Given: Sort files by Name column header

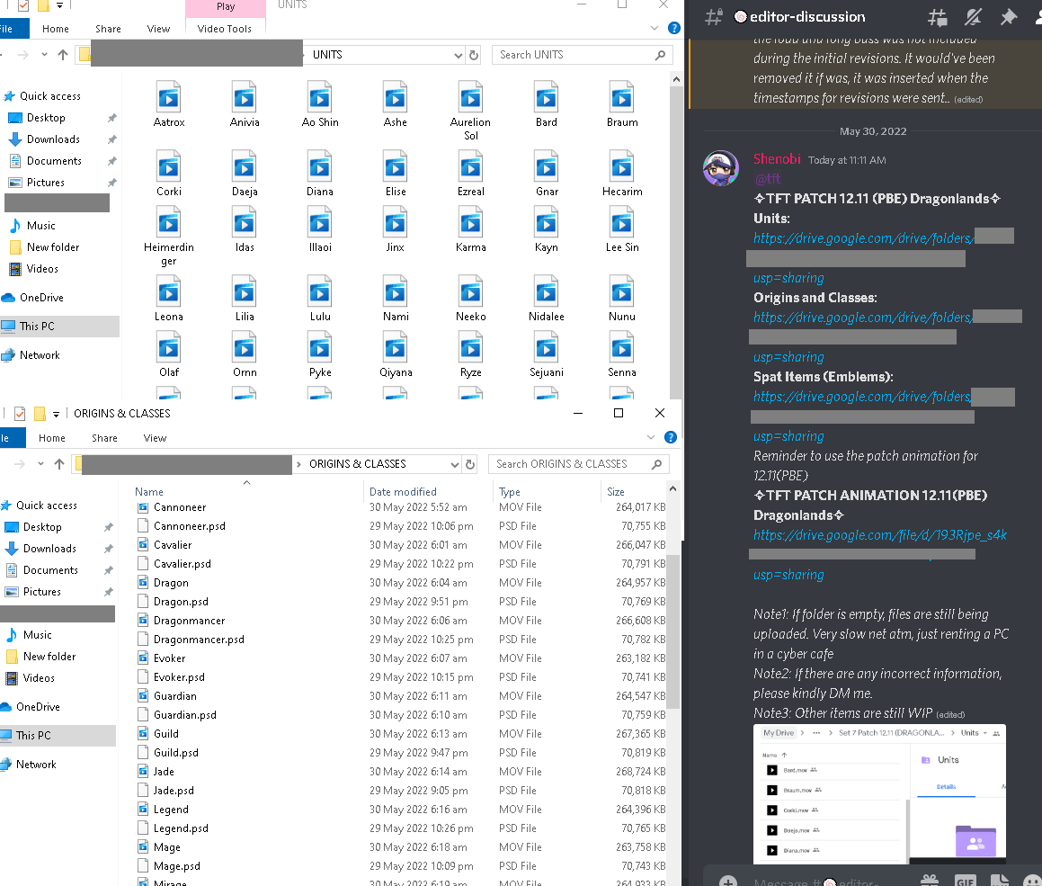Looking at the screenshot, I should pos(149,492).
